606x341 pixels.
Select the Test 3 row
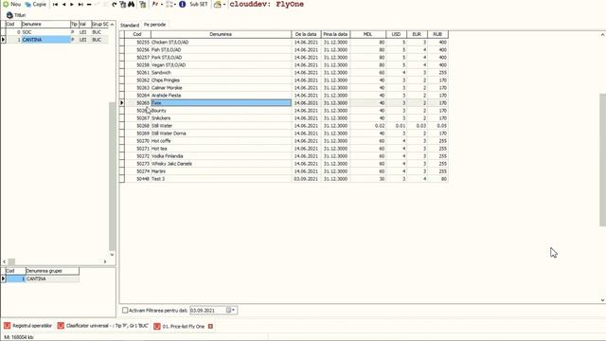[284, 179]
